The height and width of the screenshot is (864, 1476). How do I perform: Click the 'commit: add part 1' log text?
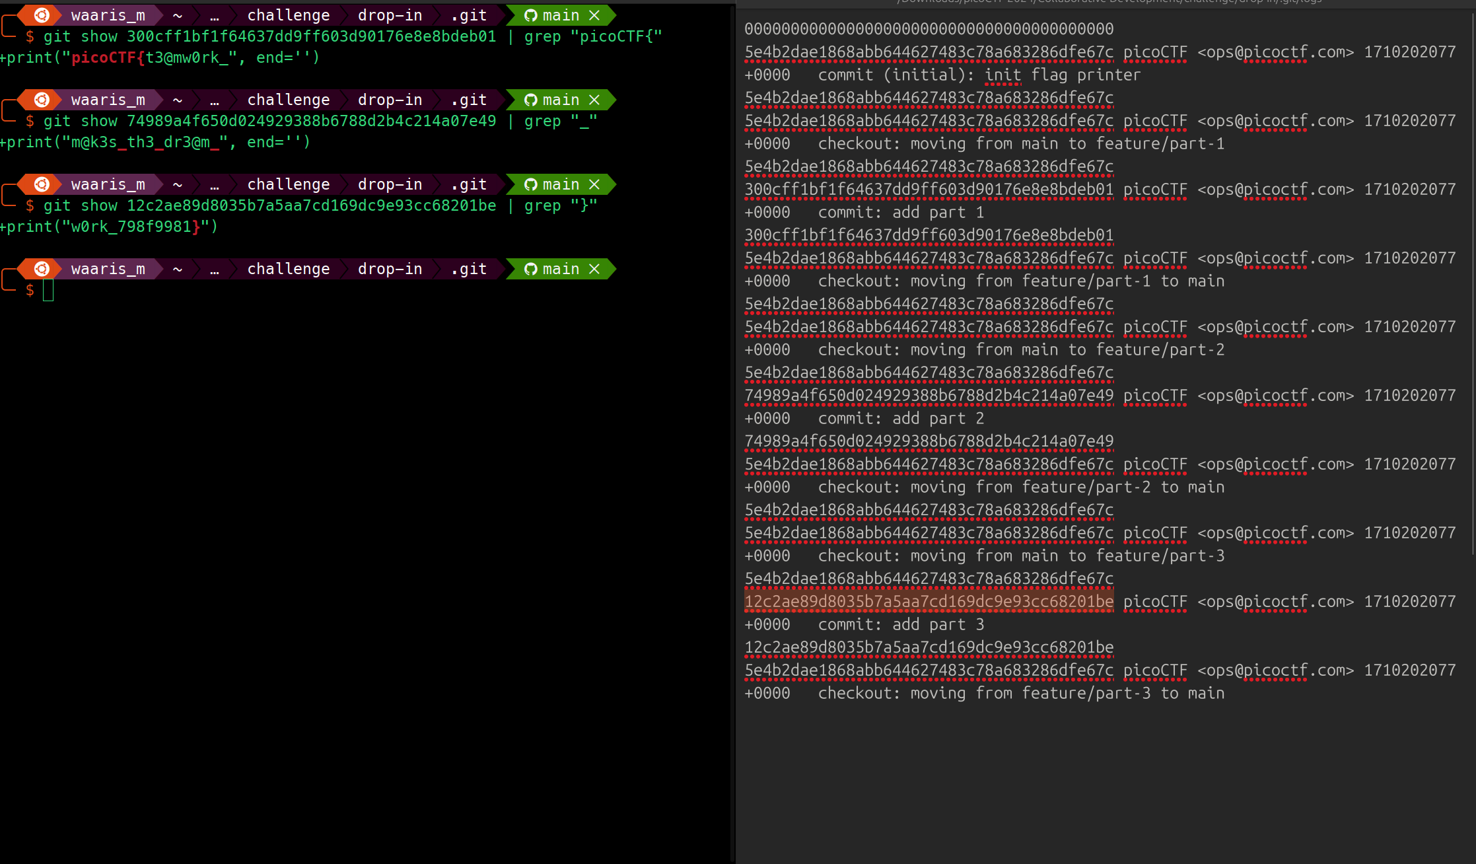901,213
